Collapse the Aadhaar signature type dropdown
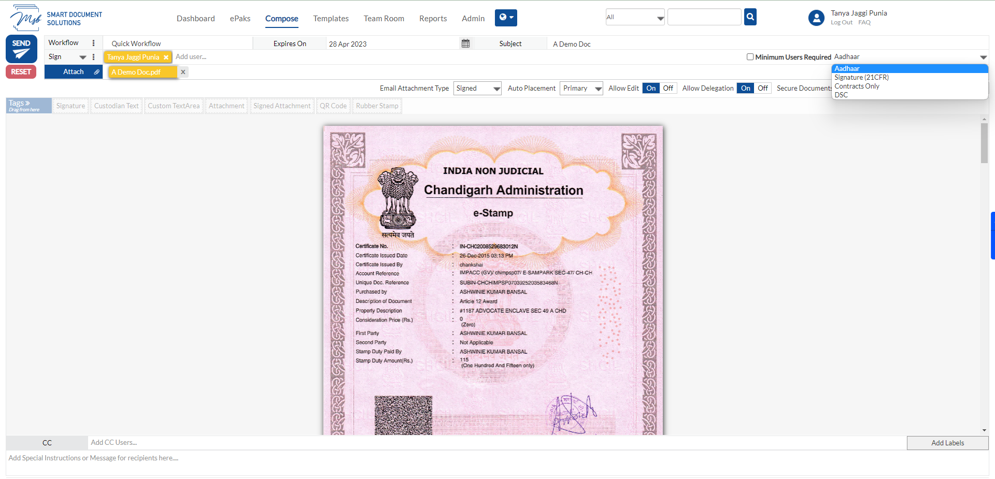The image size is (995, 479). pyautogui.click(x=910, y=57)
